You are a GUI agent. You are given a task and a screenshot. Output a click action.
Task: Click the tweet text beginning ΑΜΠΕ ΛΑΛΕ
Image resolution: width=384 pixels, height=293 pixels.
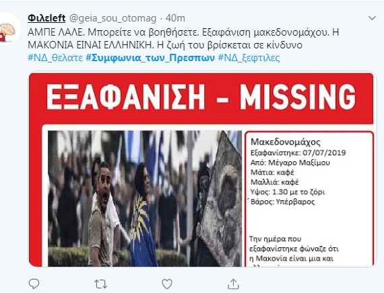coord(183,38)
